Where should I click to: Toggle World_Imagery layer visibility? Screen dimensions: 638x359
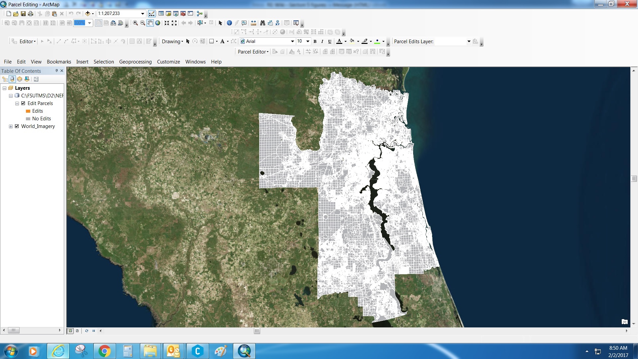(17, 126)
